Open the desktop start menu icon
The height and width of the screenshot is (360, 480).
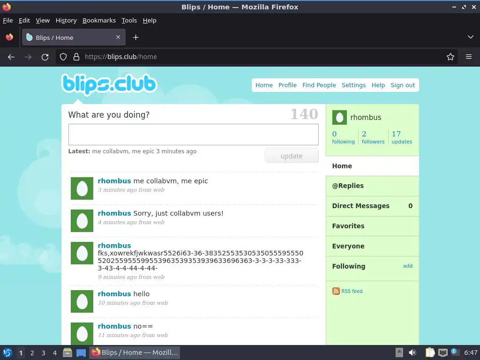(7, 352)
